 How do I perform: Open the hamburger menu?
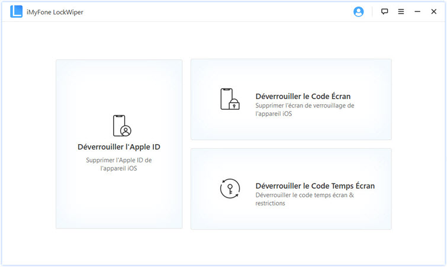401,11
